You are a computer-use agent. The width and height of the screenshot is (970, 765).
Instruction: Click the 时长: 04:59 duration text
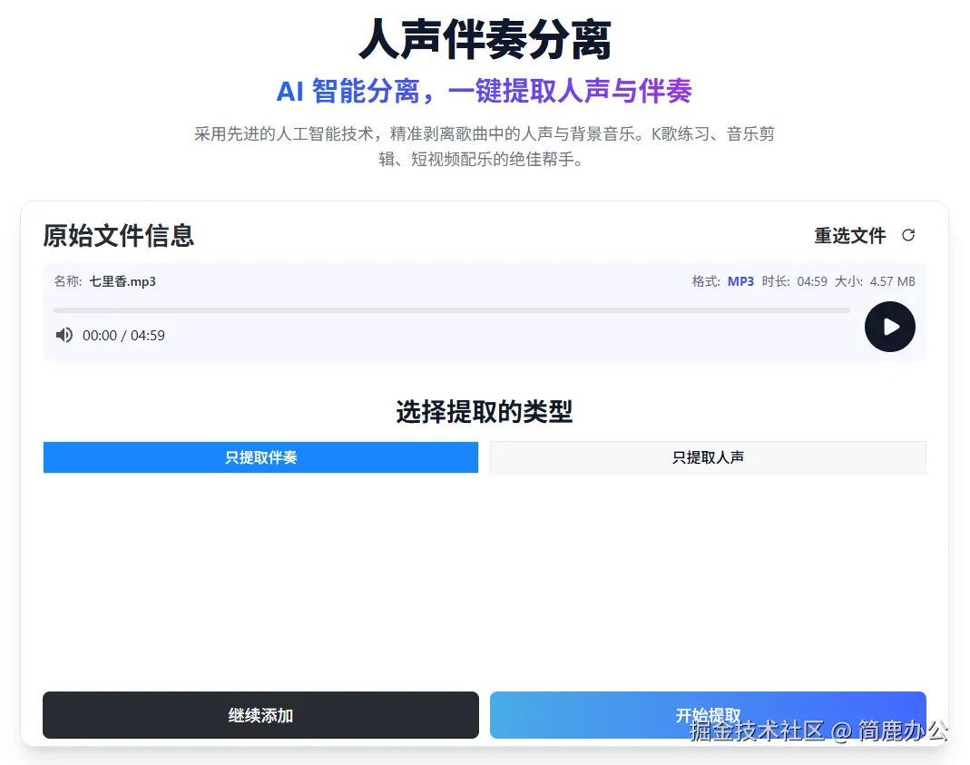click(x=794, y=281)
